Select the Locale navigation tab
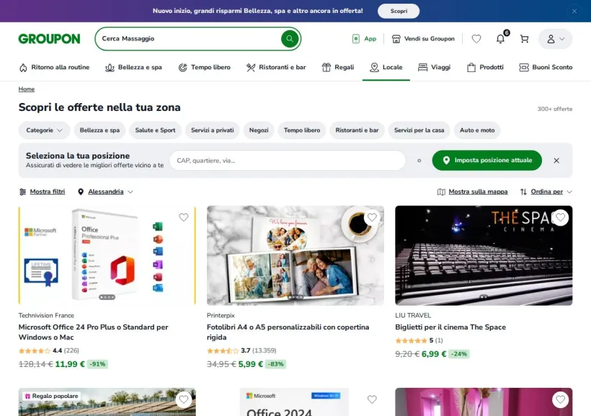Viewport: 591px width, 416px height. (386, 68)
